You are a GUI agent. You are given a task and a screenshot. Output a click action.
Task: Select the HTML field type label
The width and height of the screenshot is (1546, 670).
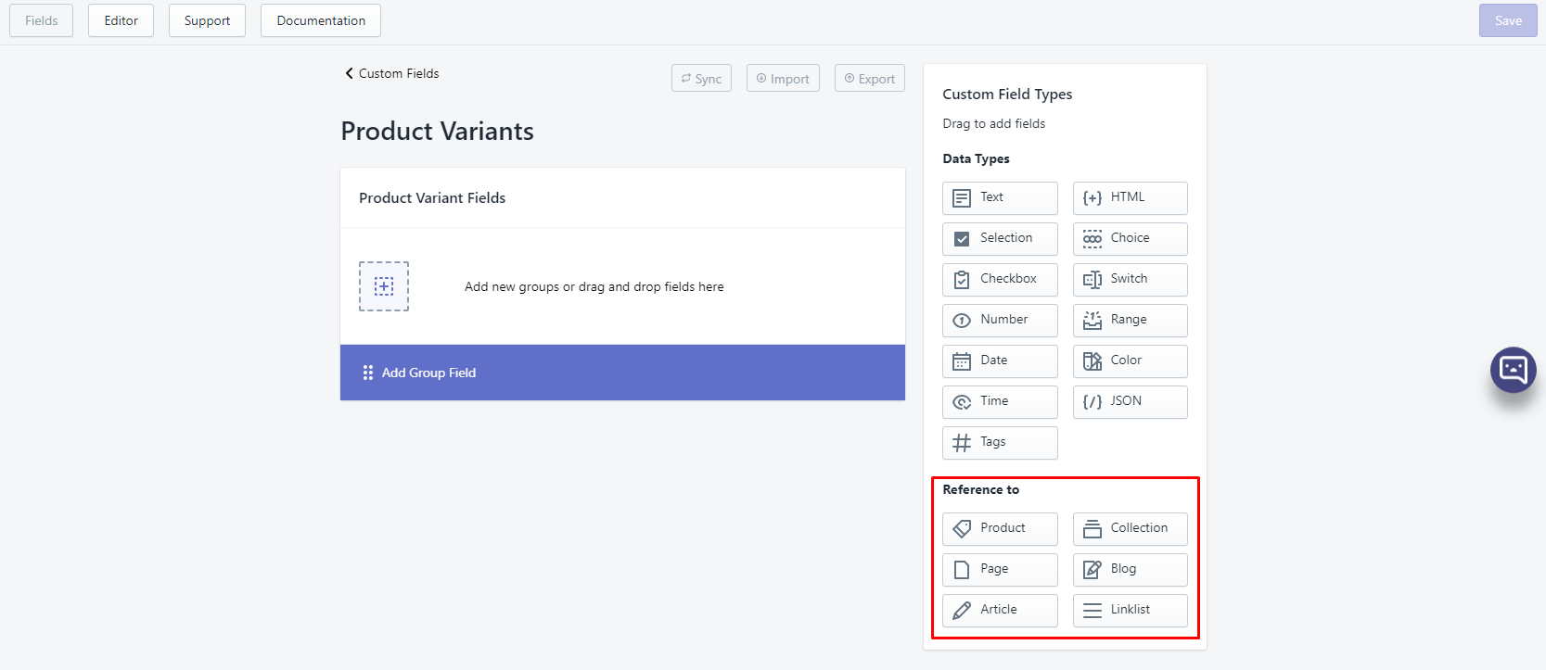(x=1128, y=197)
